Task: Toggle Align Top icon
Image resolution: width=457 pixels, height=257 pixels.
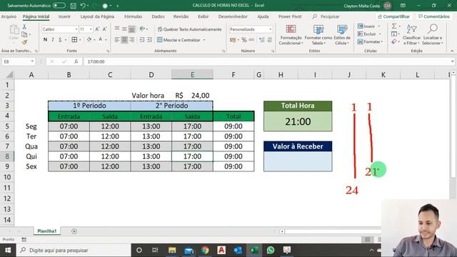Action: pos(117,29)
